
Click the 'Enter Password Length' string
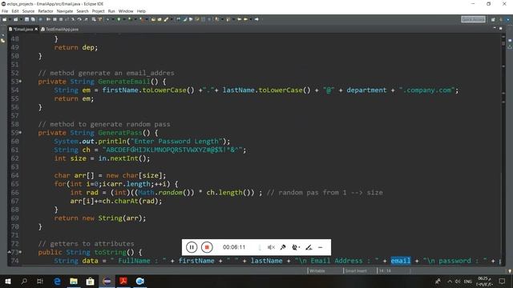point(176,141)
